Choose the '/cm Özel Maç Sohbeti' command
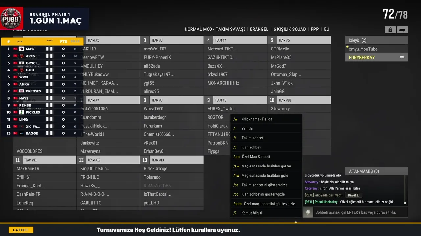 pyautogui.click(x=266, y=157)
